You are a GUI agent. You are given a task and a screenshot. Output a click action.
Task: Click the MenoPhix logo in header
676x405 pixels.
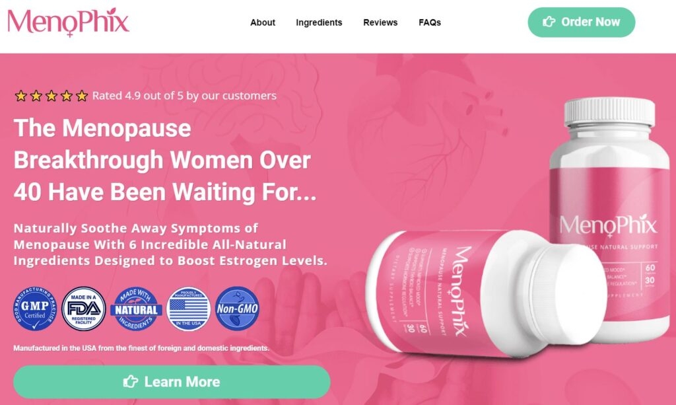(x=68, y=22)
